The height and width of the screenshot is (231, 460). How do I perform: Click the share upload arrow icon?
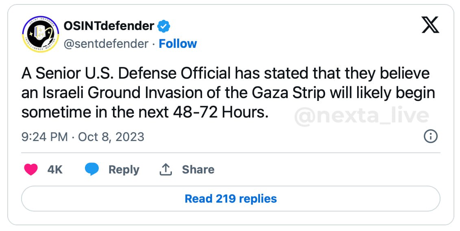(165, 169)
